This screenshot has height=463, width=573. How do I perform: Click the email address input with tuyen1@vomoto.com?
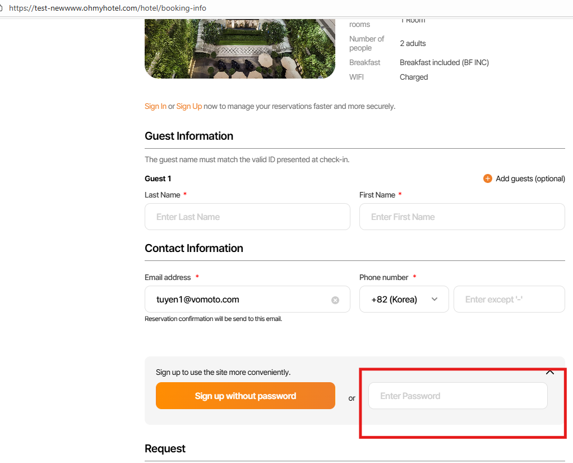coord(235,300)
